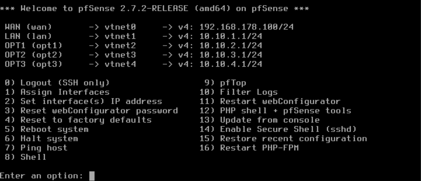Image resolution: width=421 pixels, height=181 pixels.
Task: Choose "Restore recent configuration" option
Action: point(293,138)
